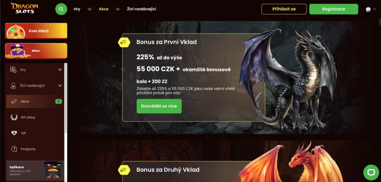Click the green search magnifier icon
Viewport: 381px width, 182px height.
[x=61, y=9]
